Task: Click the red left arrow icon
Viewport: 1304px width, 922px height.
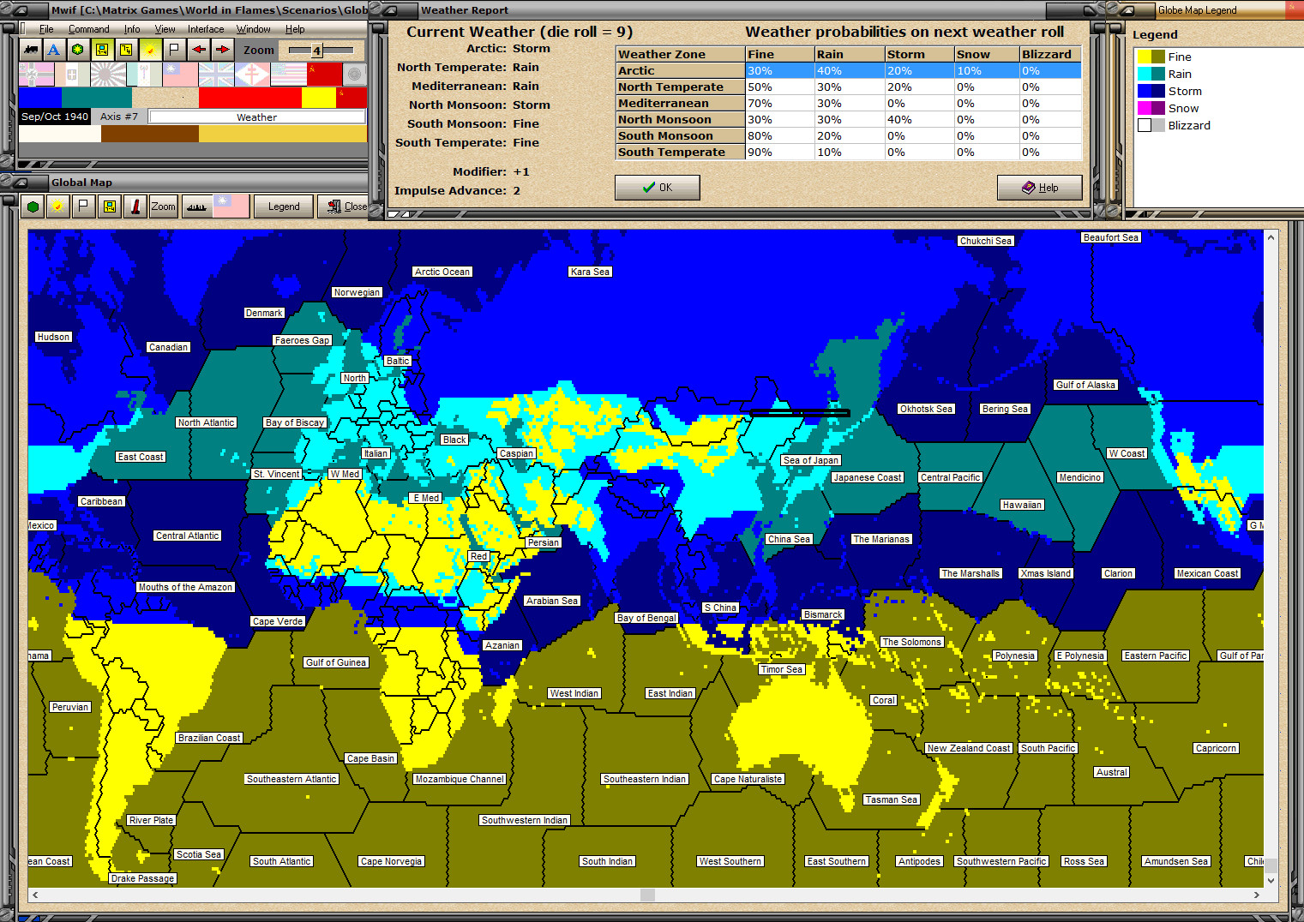Action: [x=198, y=50]
